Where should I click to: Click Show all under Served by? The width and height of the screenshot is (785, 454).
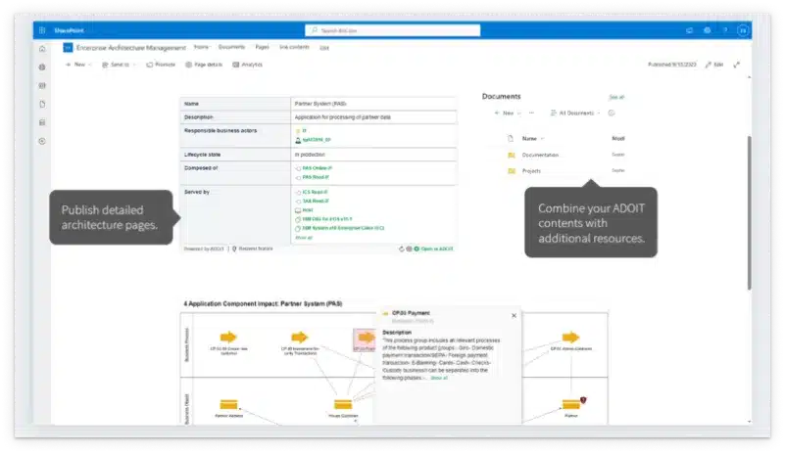click(x=304, y=238)
